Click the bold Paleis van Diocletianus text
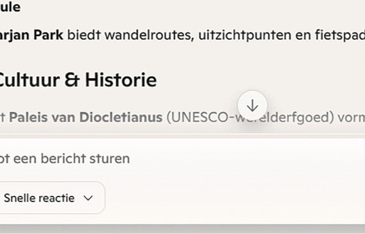Viewport: 365px width, 234px height. (x=85, y=117)
